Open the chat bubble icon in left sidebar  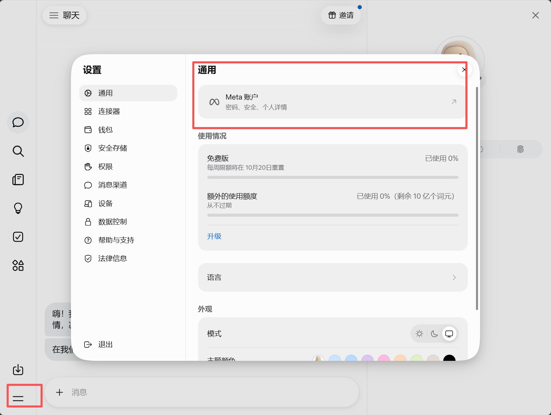pos(18,122)
